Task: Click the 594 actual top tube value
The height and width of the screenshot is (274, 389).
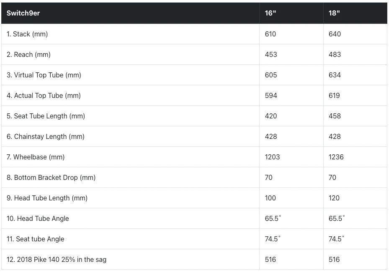Action: click(x=271, y=96)
